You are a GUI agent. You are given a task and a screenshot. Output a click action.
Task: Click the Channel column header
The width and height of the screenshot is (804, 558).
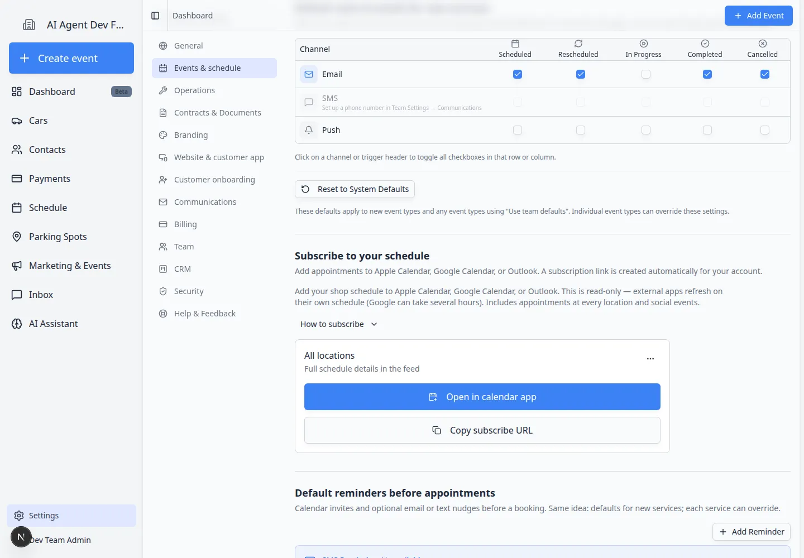tap(315, 49)
